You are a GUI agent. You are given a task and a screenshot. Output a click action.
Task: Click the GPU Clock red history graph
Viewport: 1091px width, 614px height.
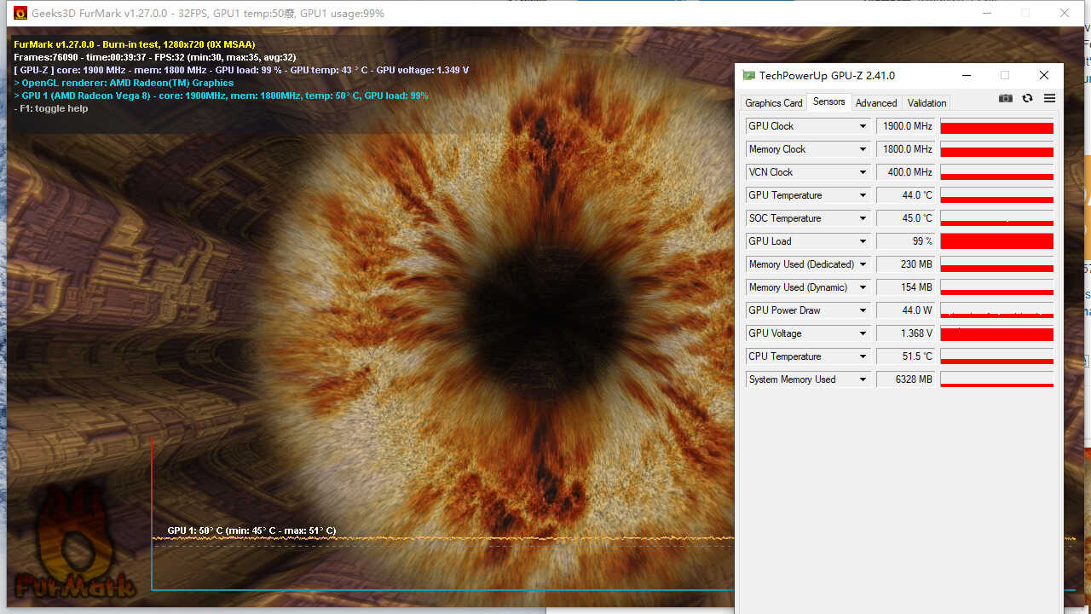997,126
